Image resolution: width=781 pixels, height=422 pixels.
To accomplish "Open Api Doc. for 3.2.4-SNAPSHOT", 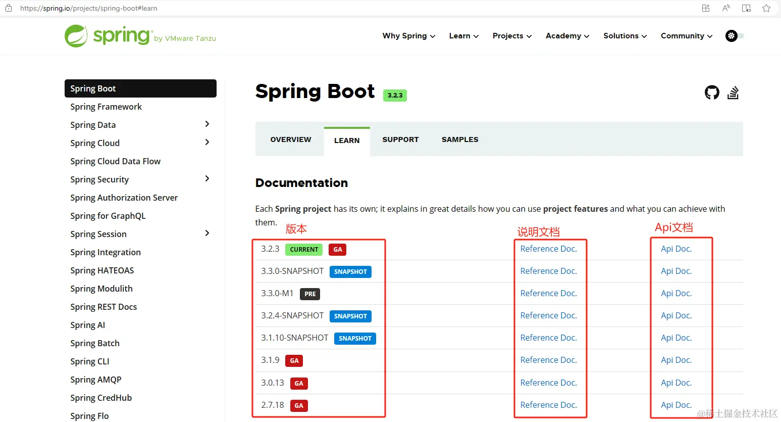I will click(x=676, y=315).
